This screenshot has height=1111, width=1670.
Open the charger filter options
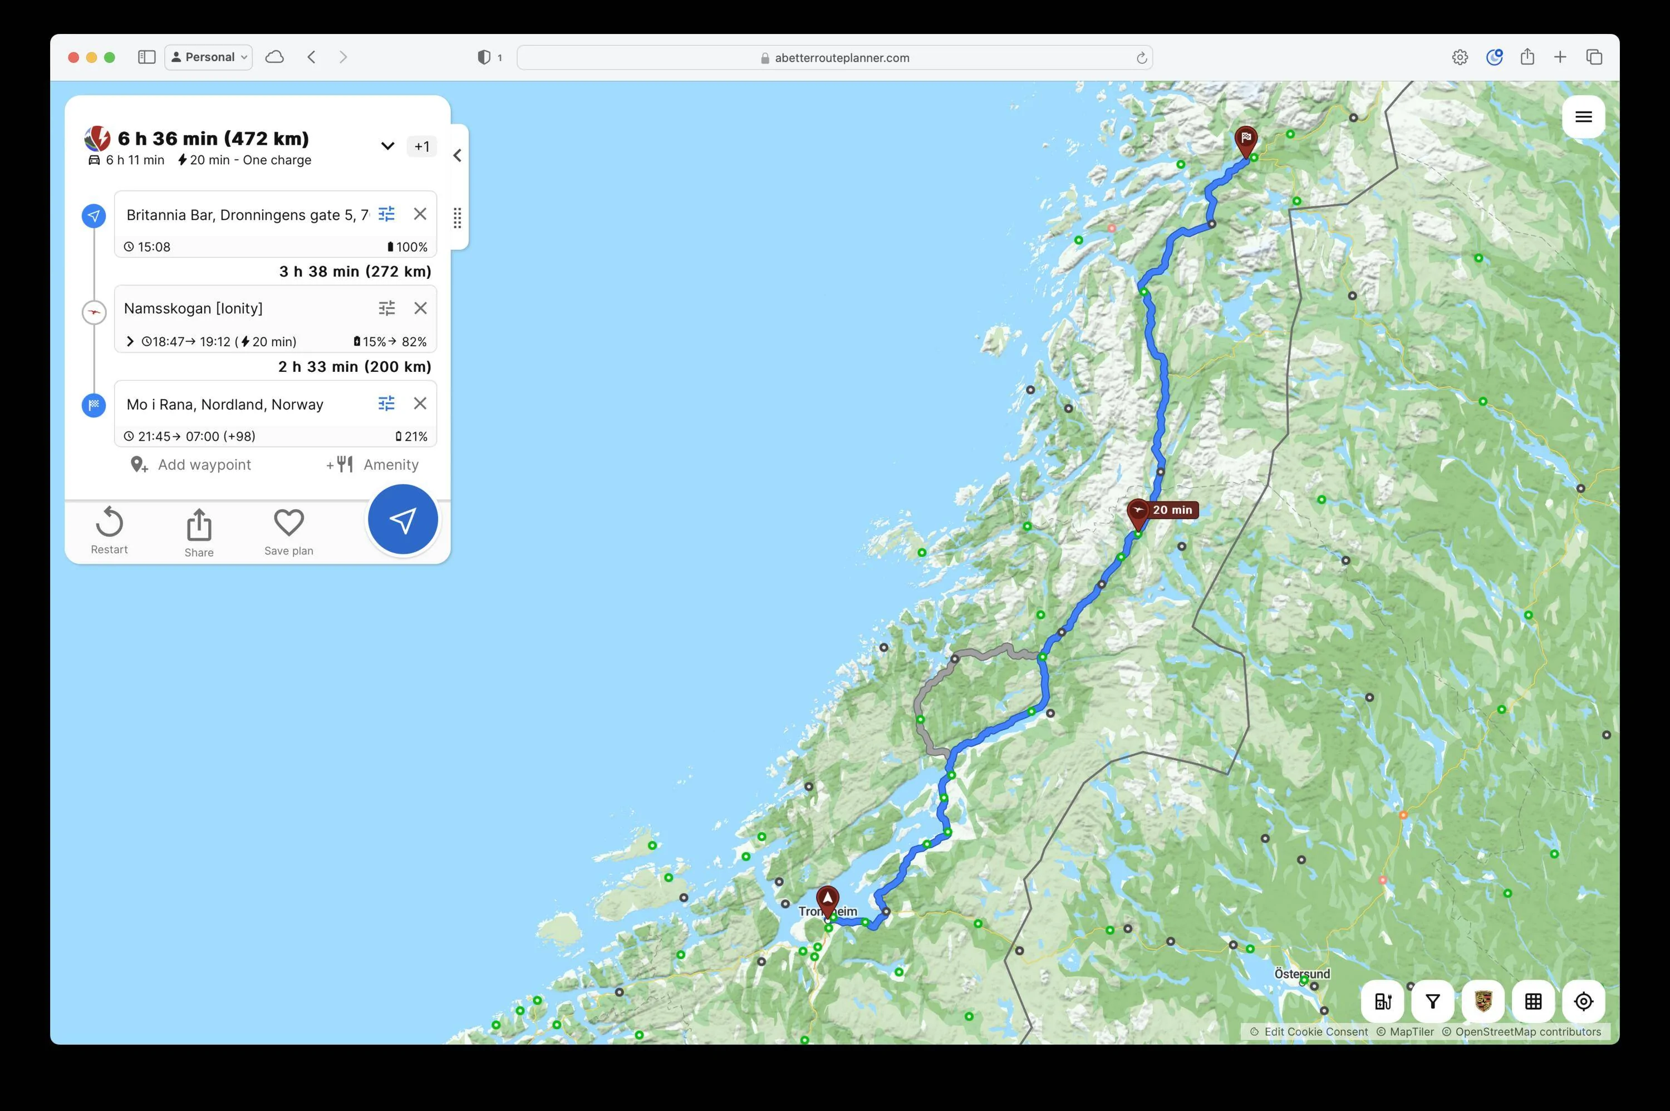[1433, 1001]
